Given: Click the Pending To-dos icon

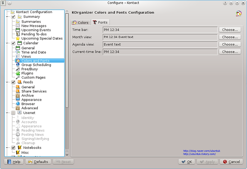Looking at the screenshot, I should coord(18,34).
